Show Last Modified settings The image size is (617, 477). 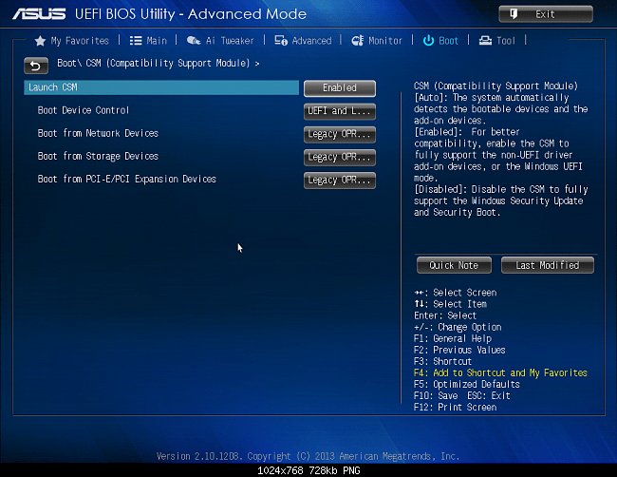point(548,265)
